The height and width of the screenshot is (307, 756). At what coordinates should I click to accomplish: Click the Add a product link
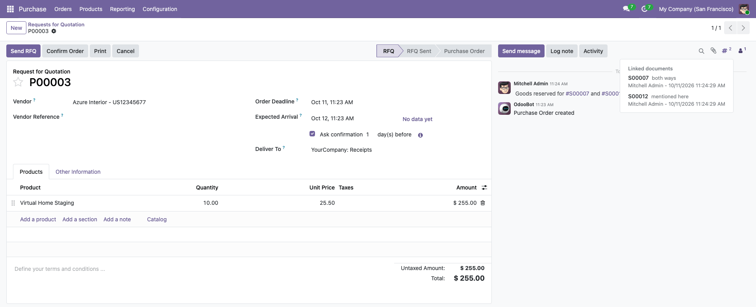tap(38, 219)
